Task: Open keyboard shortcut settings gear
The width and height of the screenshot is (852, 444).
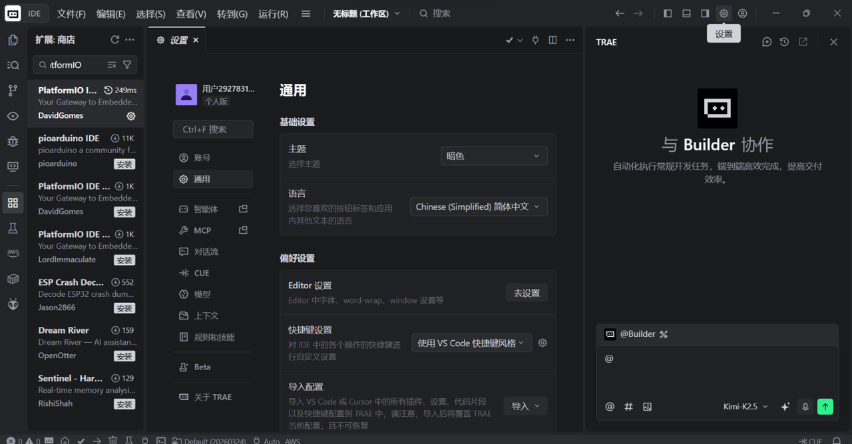Action: coord(542,343)
